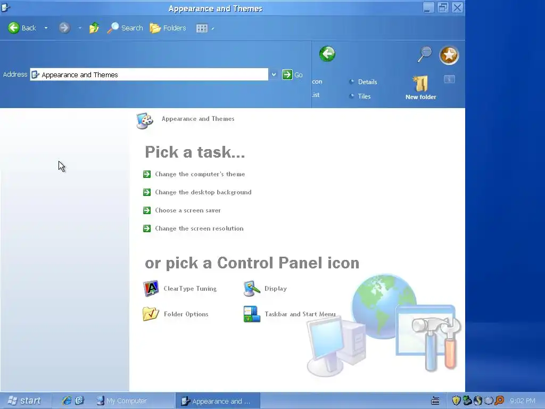Click the orange magnifier tray icon

point(499,400)
